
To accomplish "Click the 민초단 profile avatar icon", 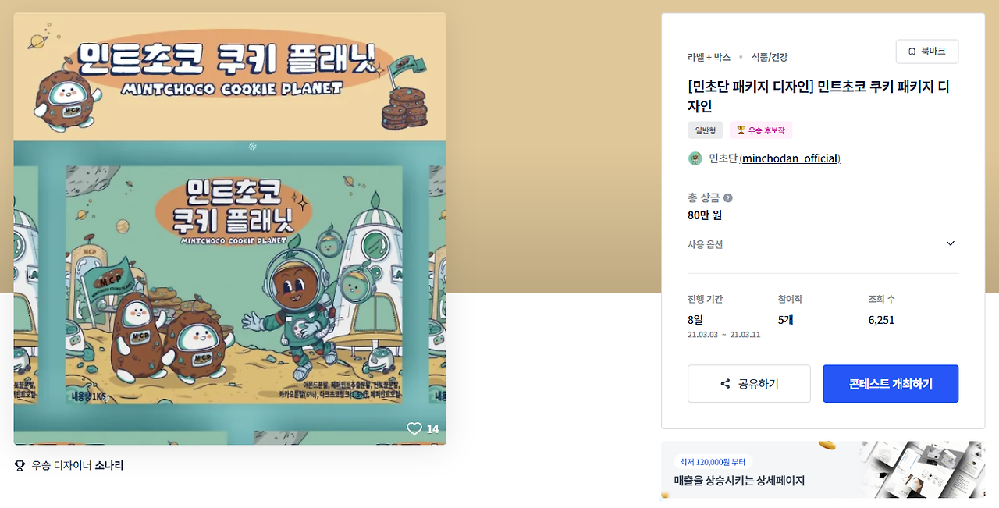I will coord(695,158).
